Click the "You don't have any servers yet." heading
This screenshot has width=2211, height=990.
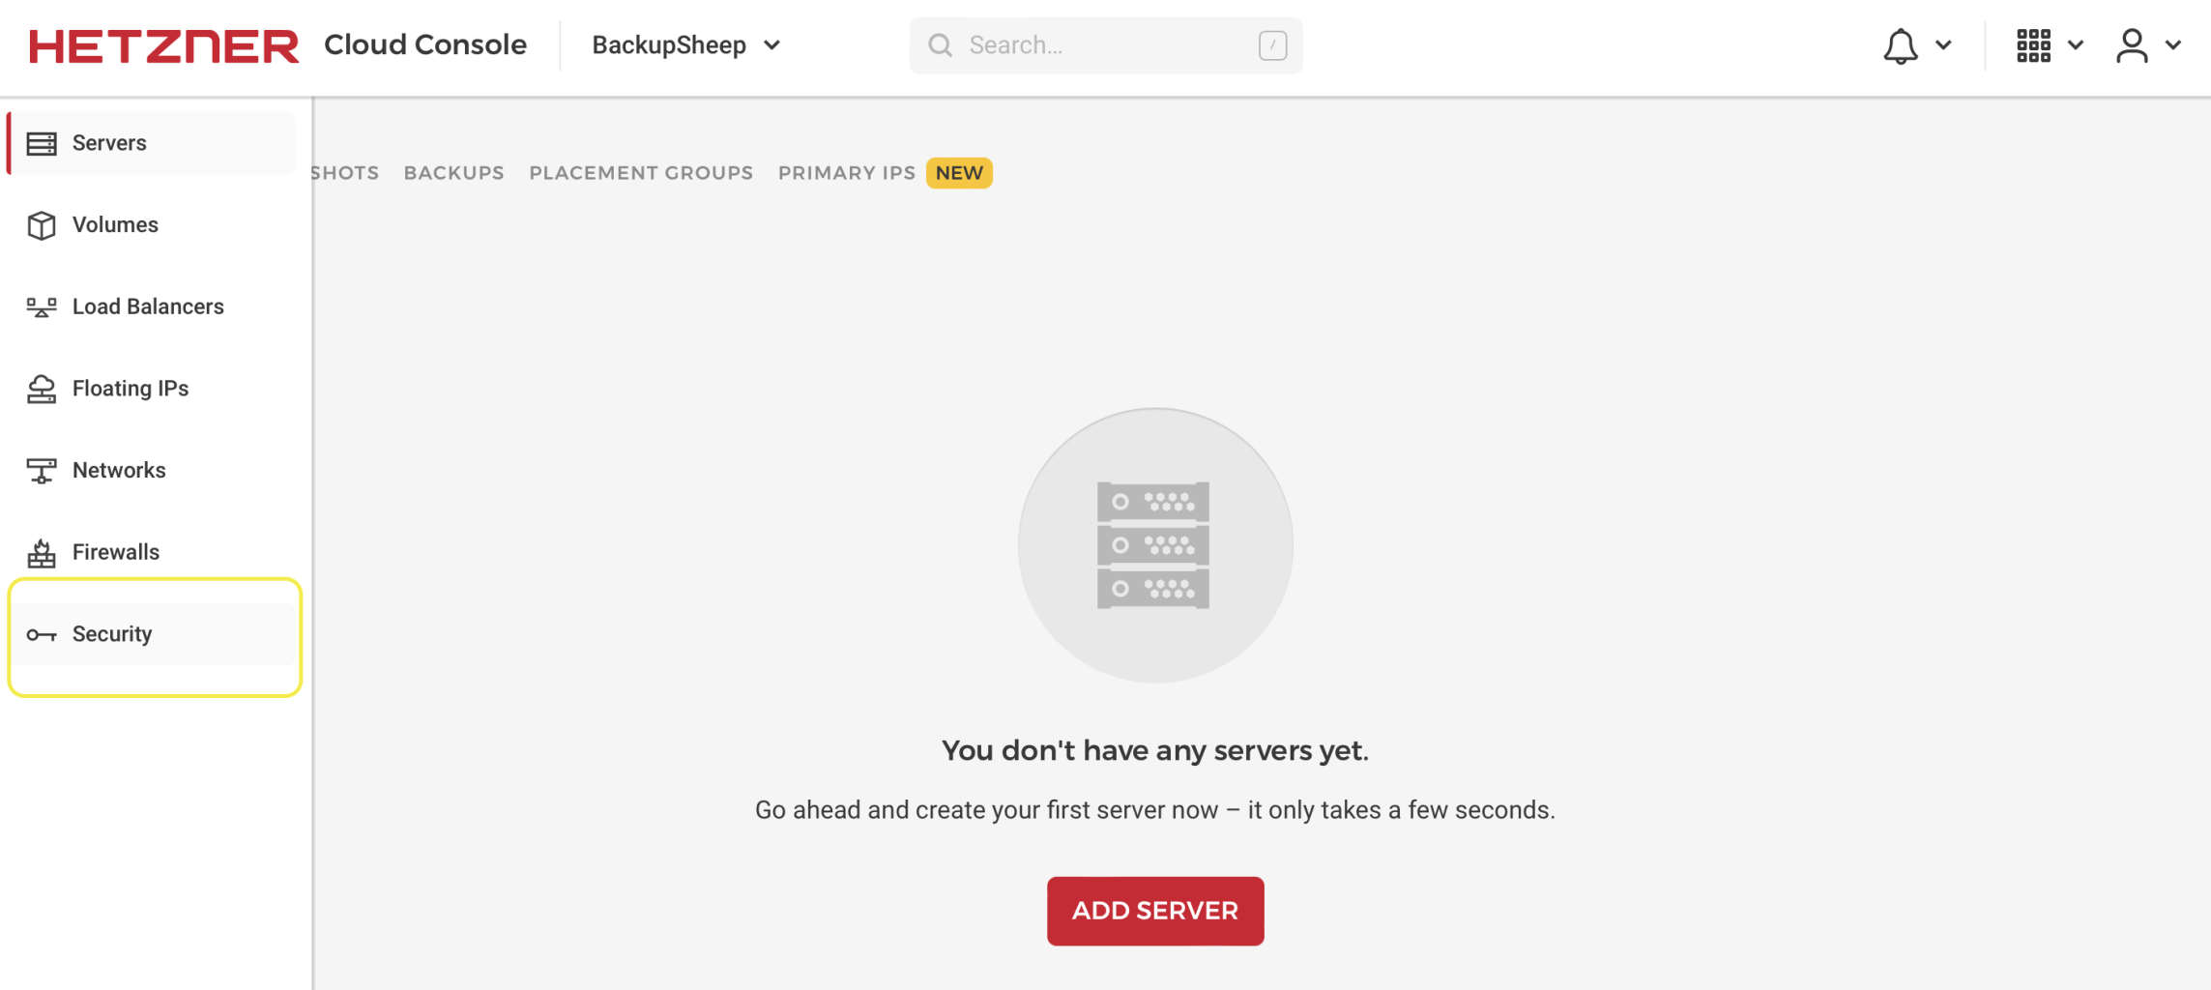(x=1155, y=751)
